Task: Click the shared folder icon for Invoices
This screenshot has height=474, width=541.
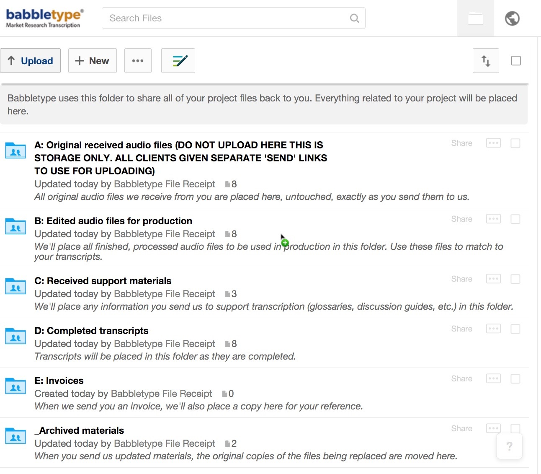Action: pos(15,386)
